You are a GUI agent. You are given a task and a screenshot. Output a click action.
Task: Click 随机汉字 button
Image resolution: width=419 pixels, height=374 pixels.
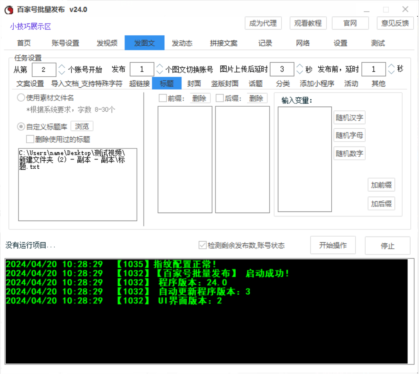(x=350, y=118)
